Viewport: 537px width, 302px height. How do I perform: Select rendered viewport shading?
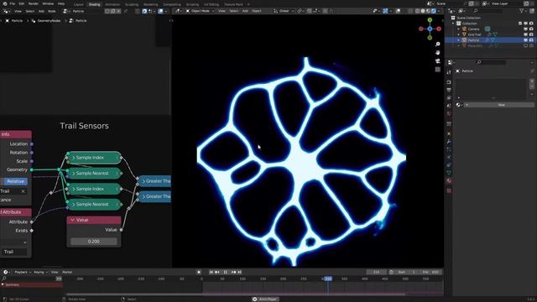[434, 11]
